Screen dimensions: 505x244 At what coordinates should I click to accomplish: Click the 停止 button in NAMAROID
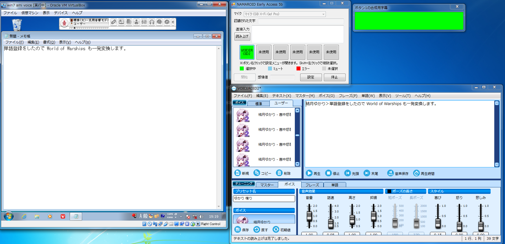334,77
